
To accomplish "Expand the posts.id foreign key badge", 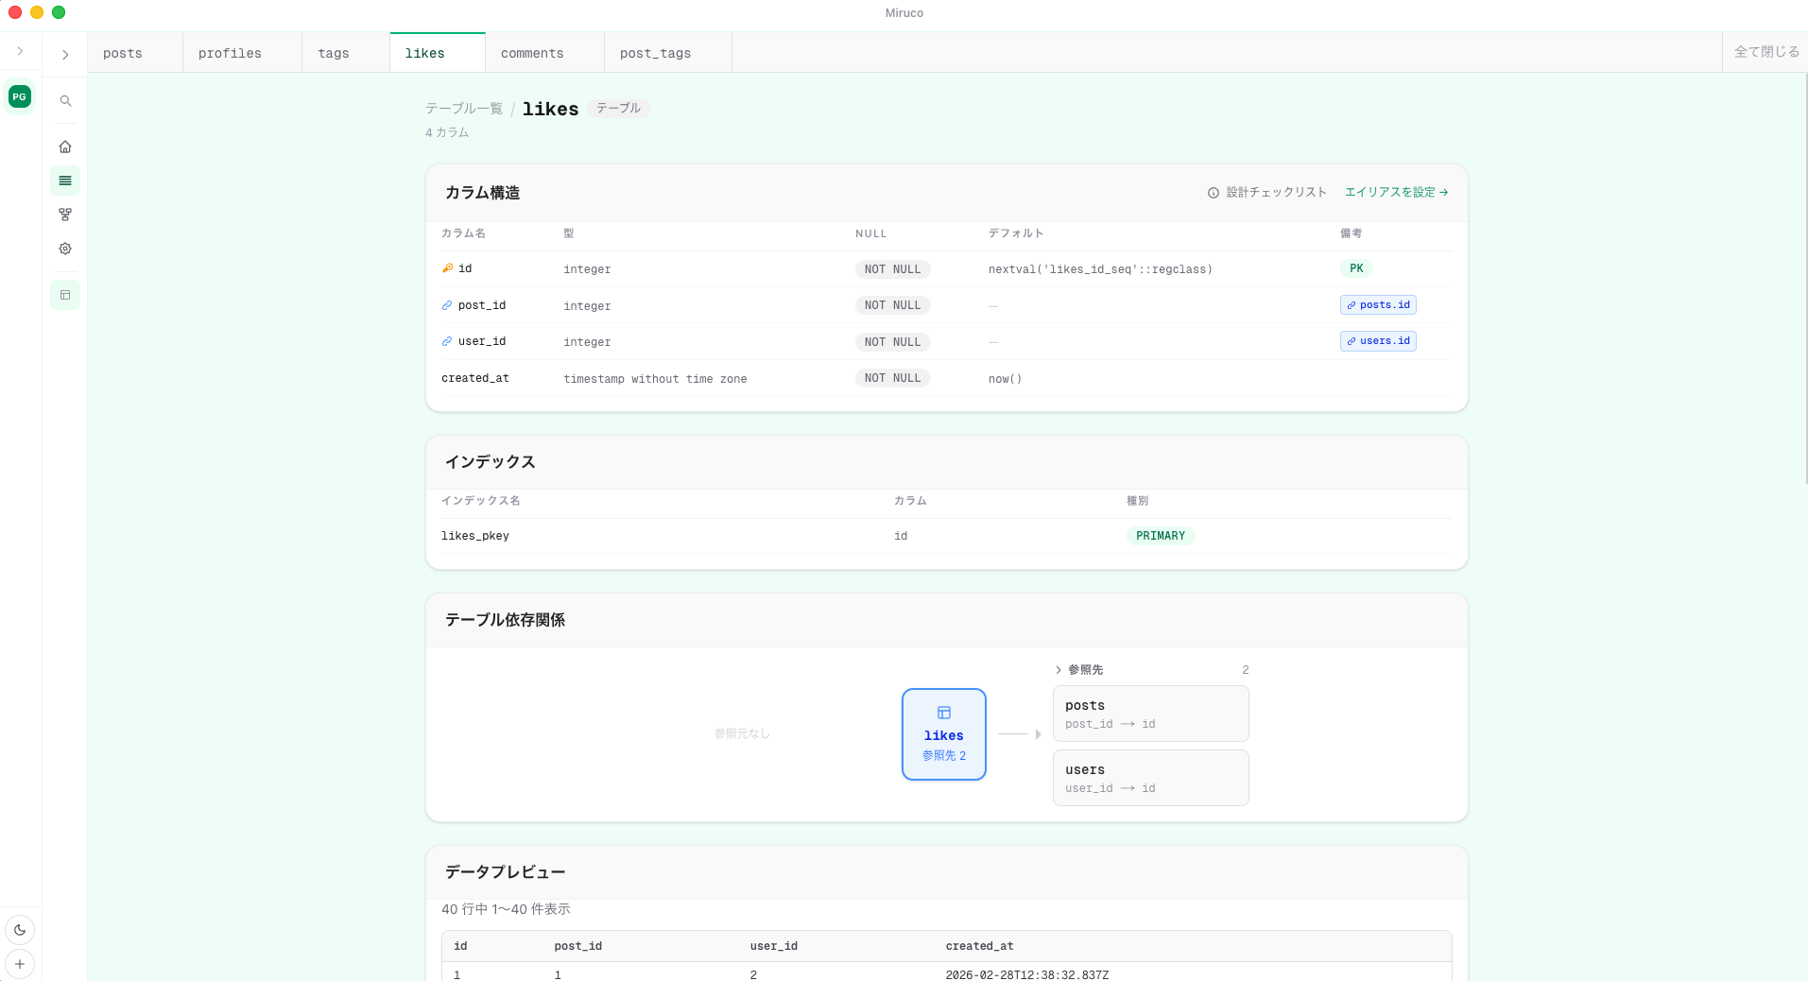I will tap(1377, 304).
